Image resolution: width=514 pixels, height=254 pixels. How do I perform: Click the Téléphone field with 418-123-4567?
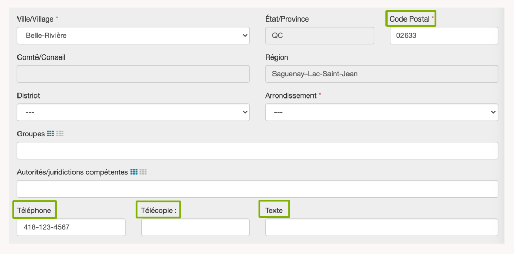click(x=71, y=227)
